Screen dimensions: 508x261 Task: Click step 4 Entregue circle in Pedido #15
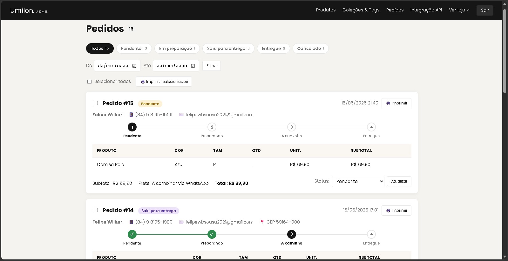click(371, 127)
